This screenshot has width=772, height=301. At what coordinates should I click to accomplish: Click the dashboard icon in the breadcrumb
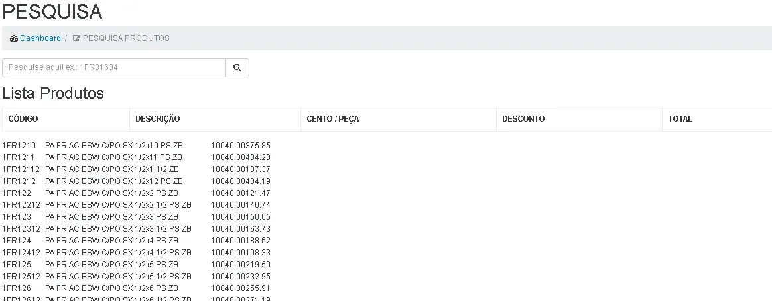[x=14, y=38]
